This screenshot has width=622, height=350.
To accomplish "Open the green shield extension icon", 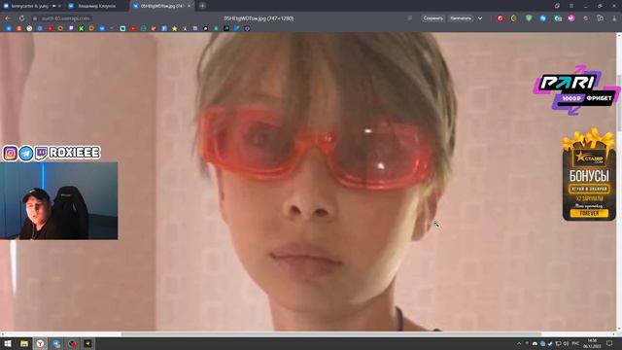I will tap(529, 18).
